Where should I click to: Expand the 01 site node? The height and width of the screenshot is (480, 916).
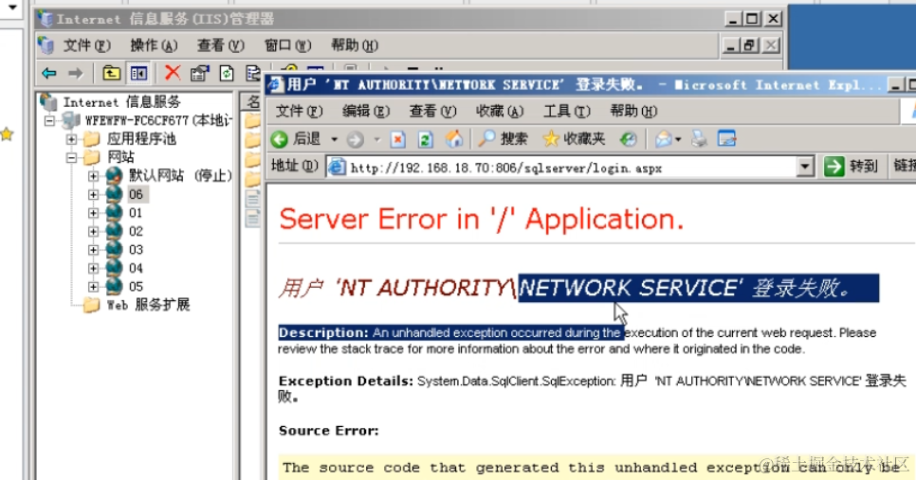[93, 213]
